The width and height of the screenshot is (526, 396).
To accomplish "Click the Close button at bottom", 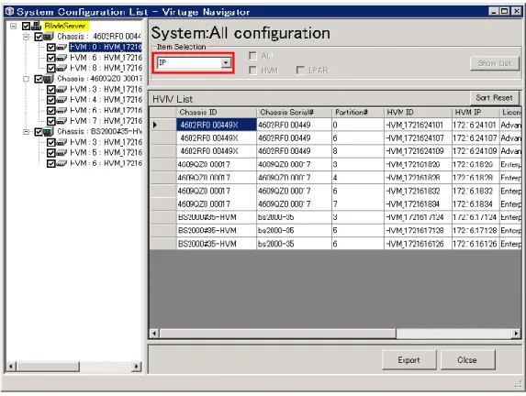I will click(x=467, y=360).
